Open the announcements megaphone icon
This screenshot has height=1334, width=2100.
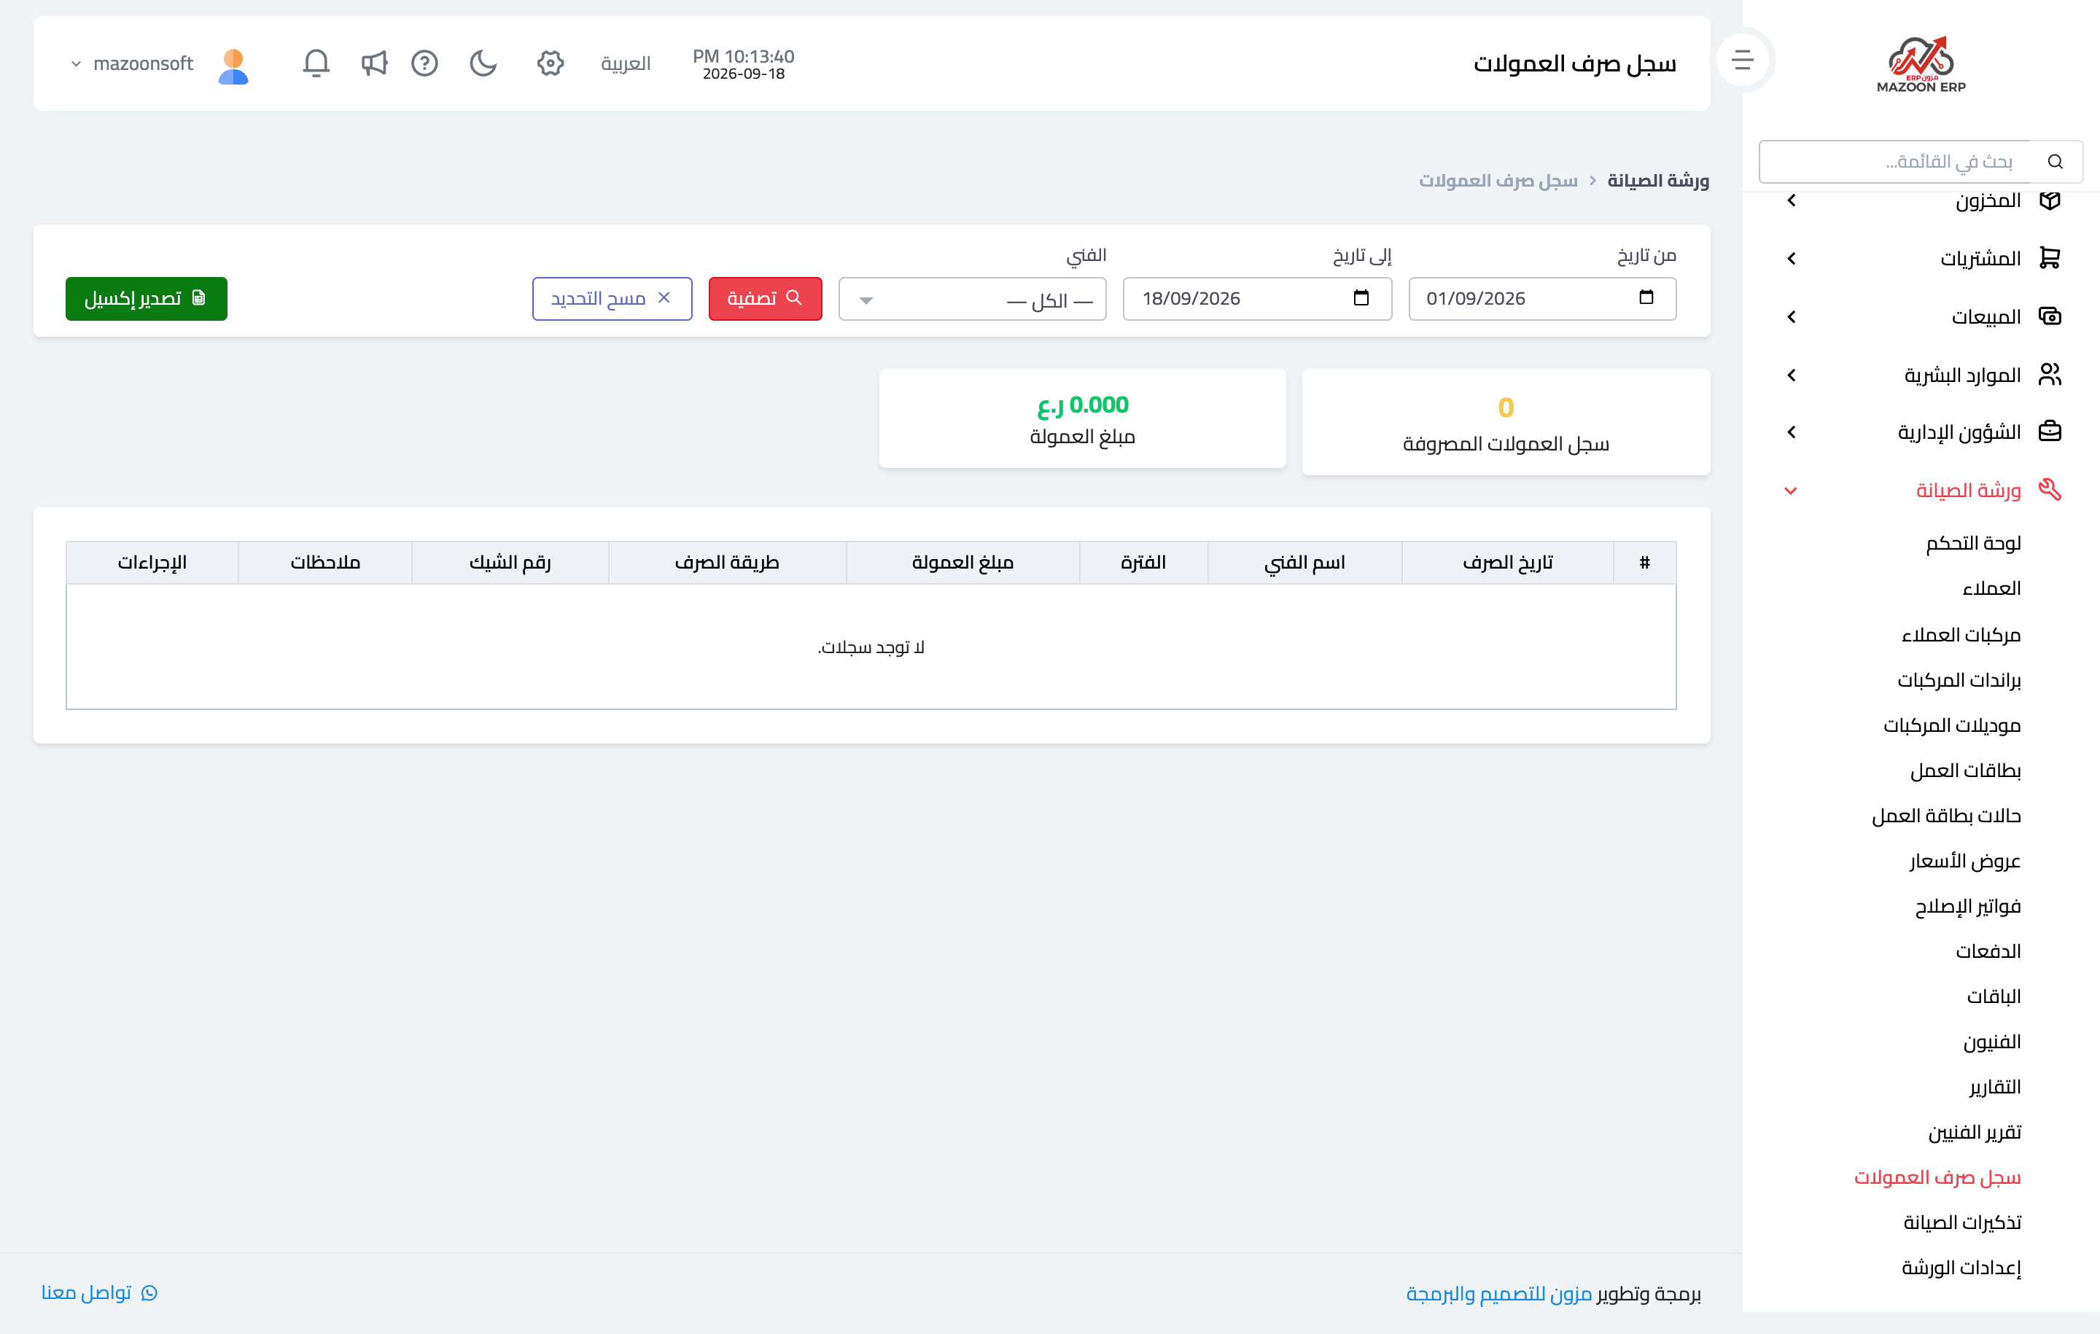[x=374, y=63]
